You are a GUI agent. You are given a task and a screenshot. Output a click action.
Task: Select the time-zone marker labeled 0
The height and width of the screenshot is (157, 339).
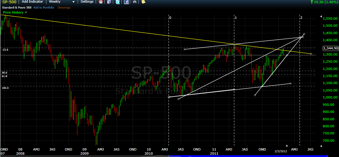coord(170,18)
